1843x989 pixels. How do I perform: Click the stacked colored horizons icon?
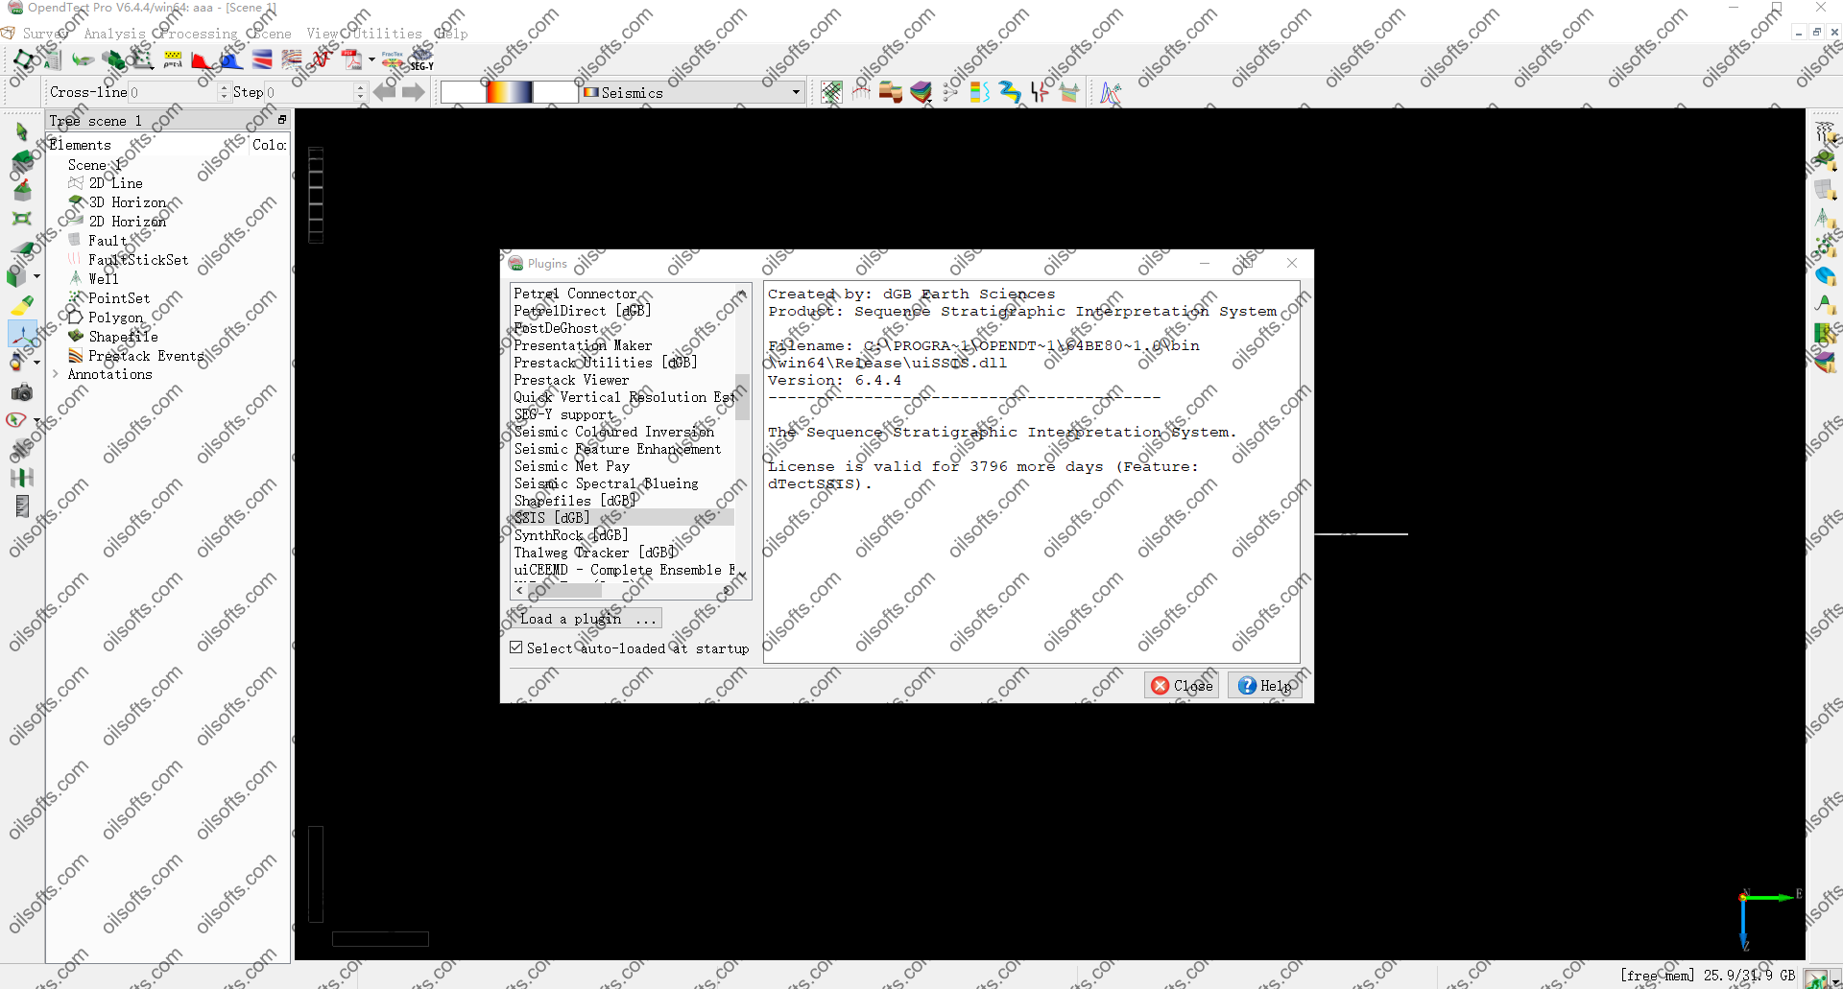pos(921,92)
